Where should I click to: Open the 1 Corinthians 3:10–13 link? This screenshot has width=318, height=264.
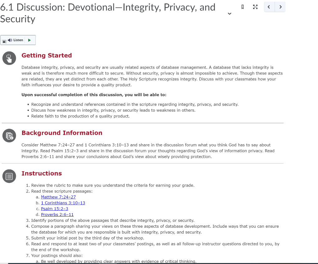click(x=63, y=203)
